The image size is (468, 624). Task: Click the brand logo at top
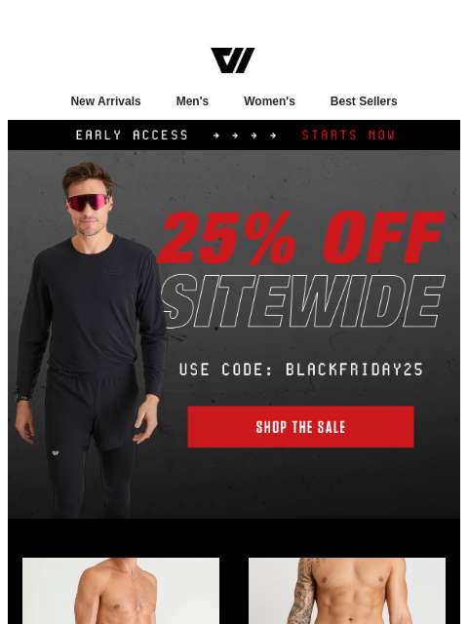coord(233,60)
